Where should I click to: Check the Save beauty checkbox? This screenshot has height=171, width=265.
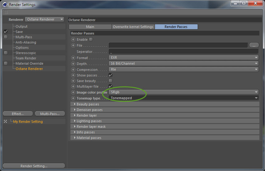pos(111,81)
